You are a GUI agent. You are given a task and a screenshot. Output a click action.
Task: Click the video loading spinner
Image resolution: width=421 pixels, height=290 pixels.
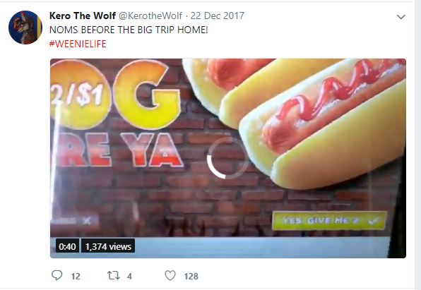(228, 158)
